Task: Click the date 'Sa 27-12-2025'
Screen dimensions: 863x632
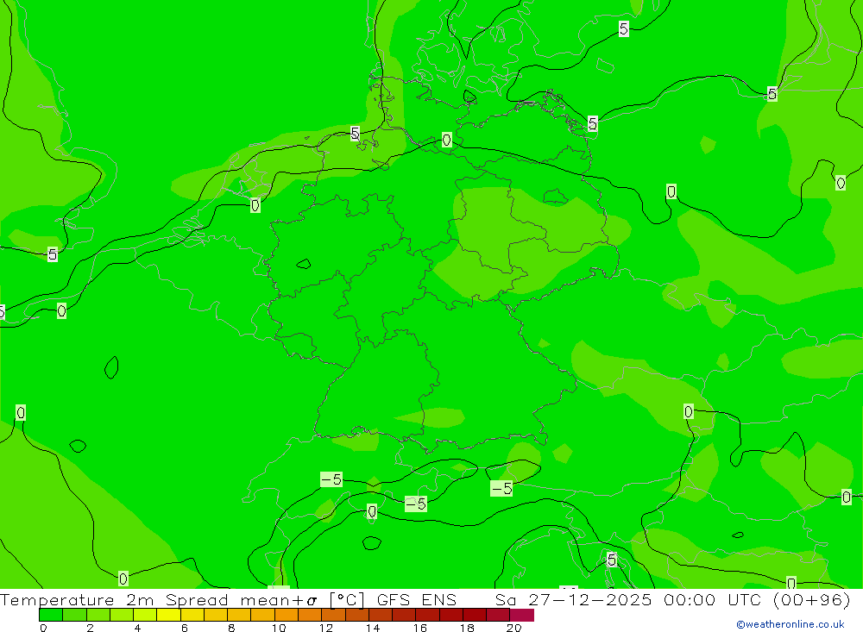Action: (x=573, y=599)
